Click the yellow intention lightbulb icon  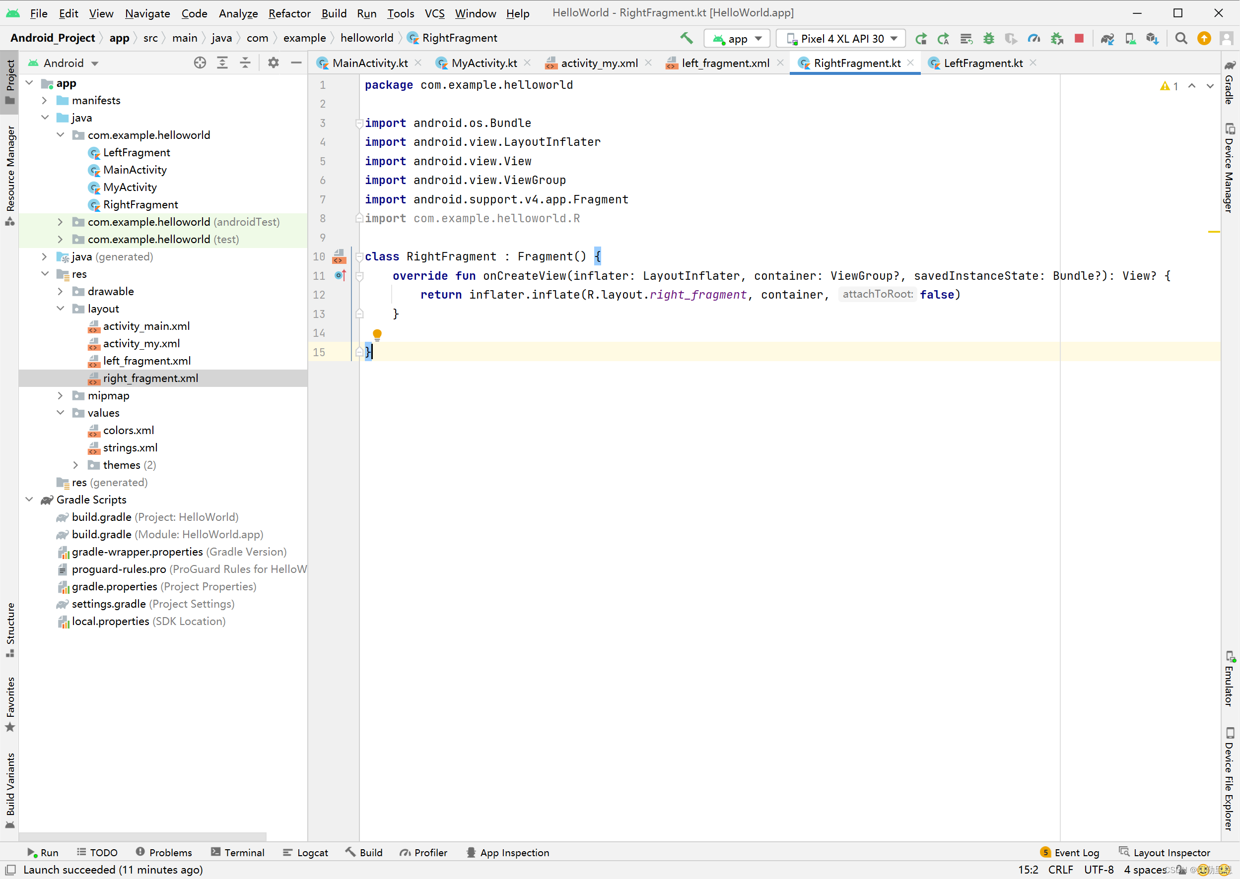pyautogui.click(x=377, y=334)
